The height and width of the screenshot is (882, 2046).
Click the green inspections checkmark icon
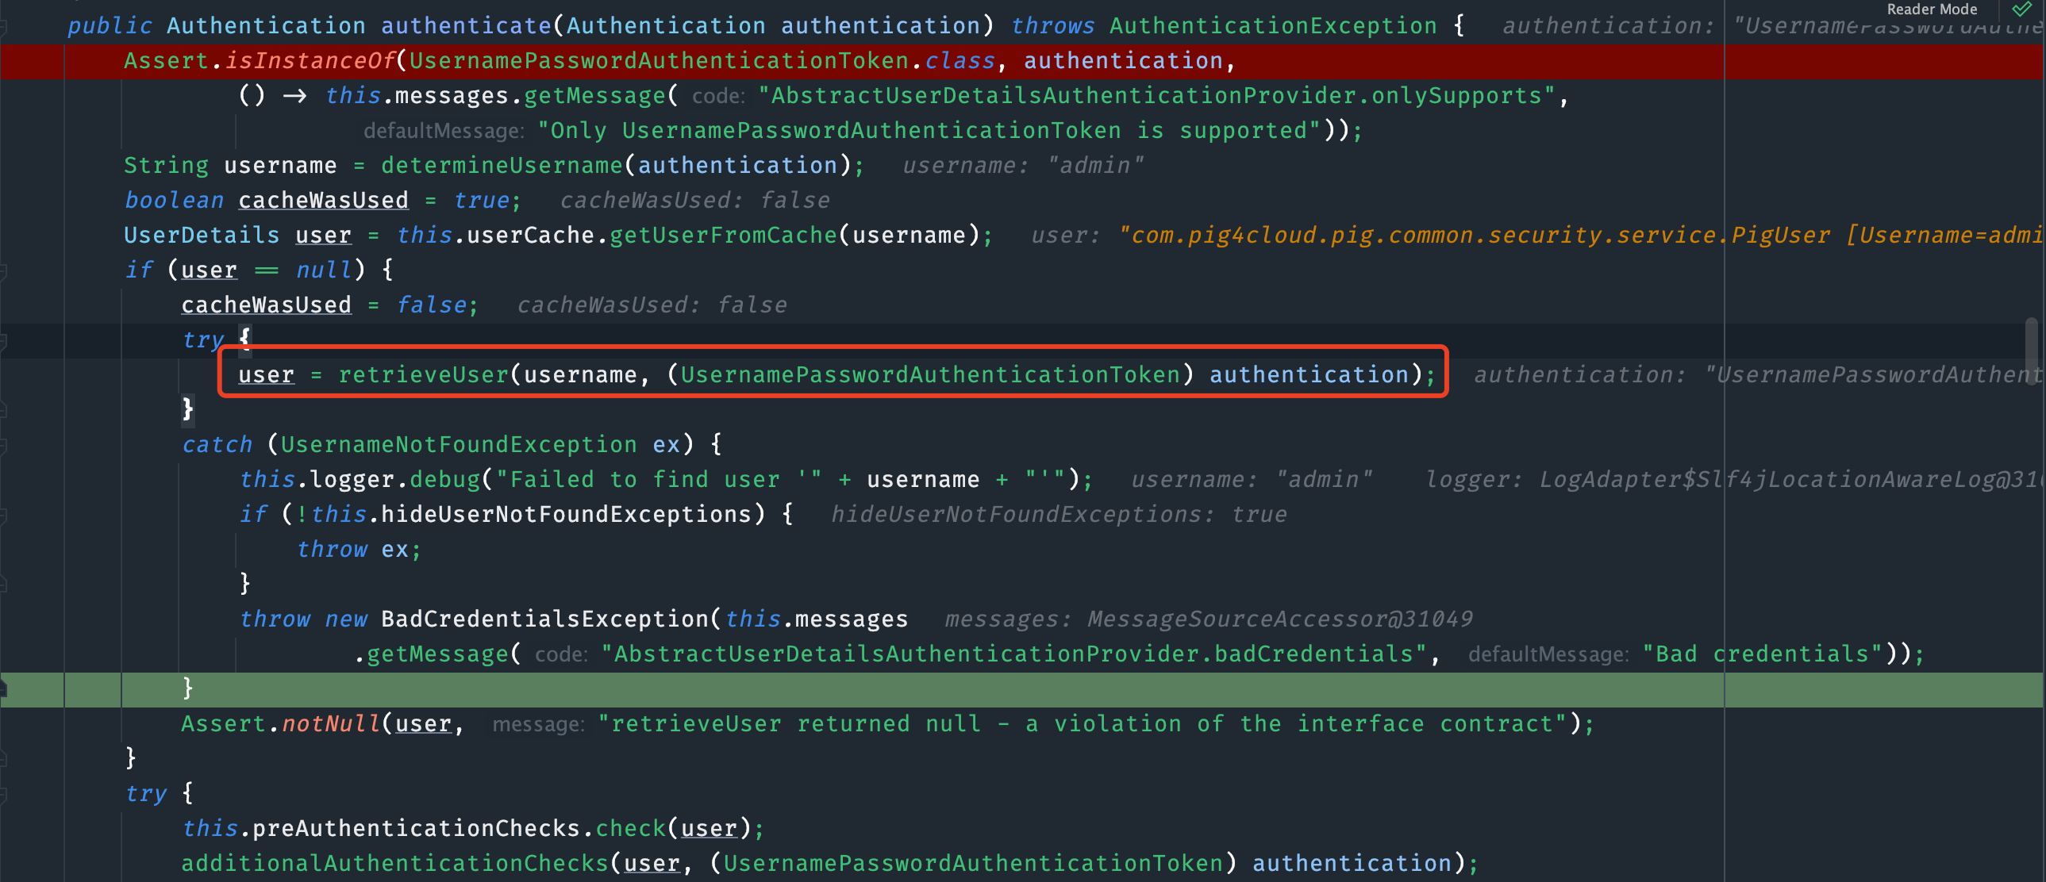[2021, 10]
